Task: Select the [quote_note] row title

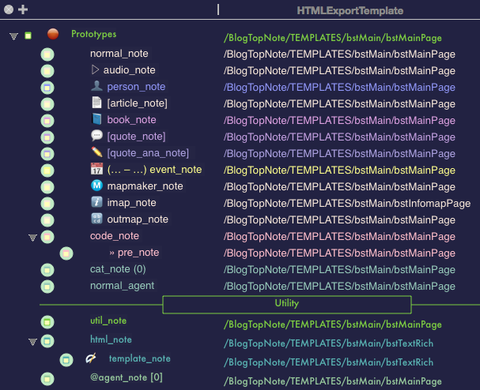Action: (x=136, y=136)
